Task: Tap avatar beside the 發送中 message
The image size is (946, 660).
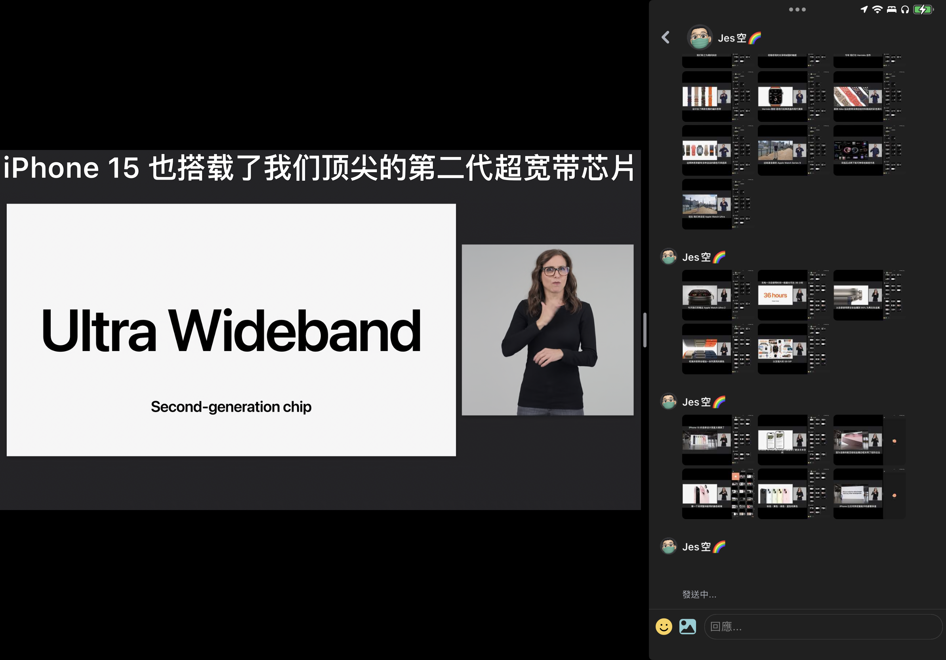Action: [668, 546]
